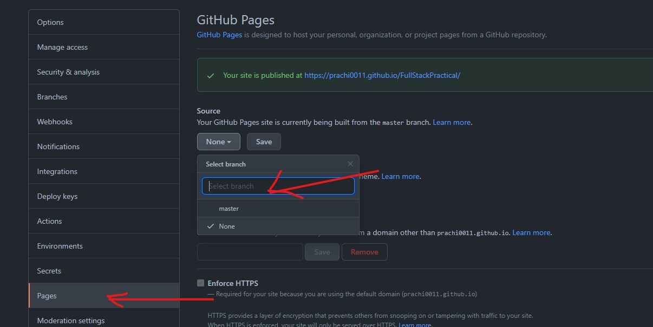Go to Environments settings
653x327 pixels.
click(x=104, y=246)
